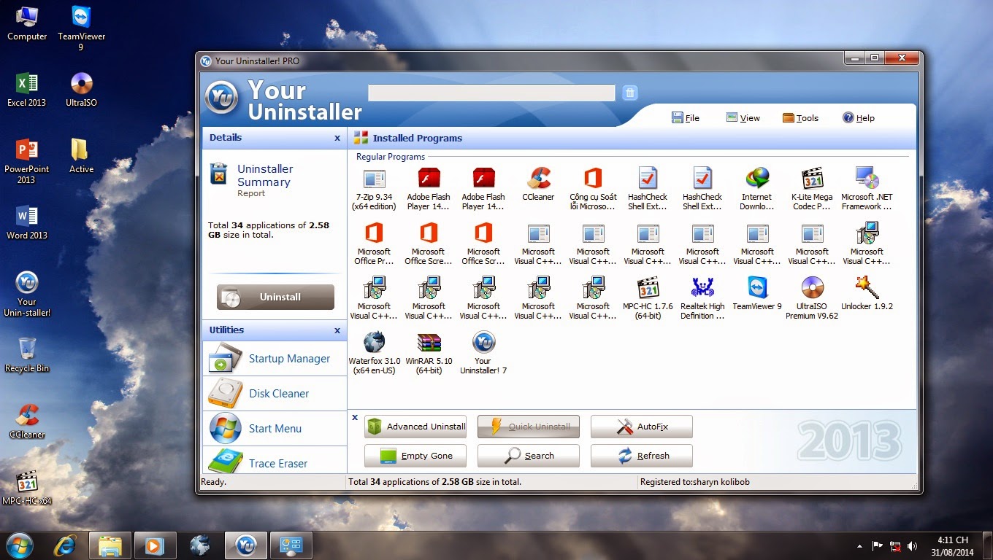Select the UltraISO Premium program icon
993x560 pixels.
tap(812, 289)
